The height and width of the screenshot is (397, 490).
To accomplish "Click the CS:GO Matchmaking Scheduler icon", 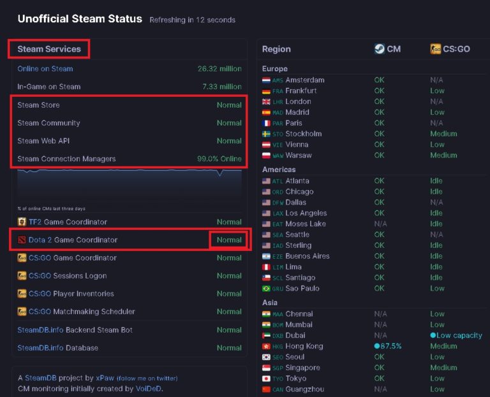I will (x=22, y=312).
